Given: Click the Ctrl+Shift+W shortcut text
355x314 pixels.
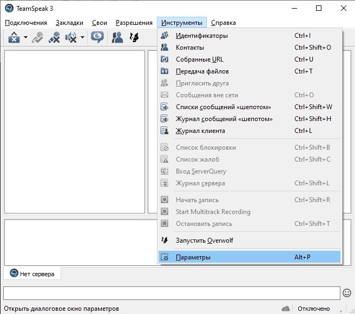Looking at the screenshot, I should coord(313,107).
